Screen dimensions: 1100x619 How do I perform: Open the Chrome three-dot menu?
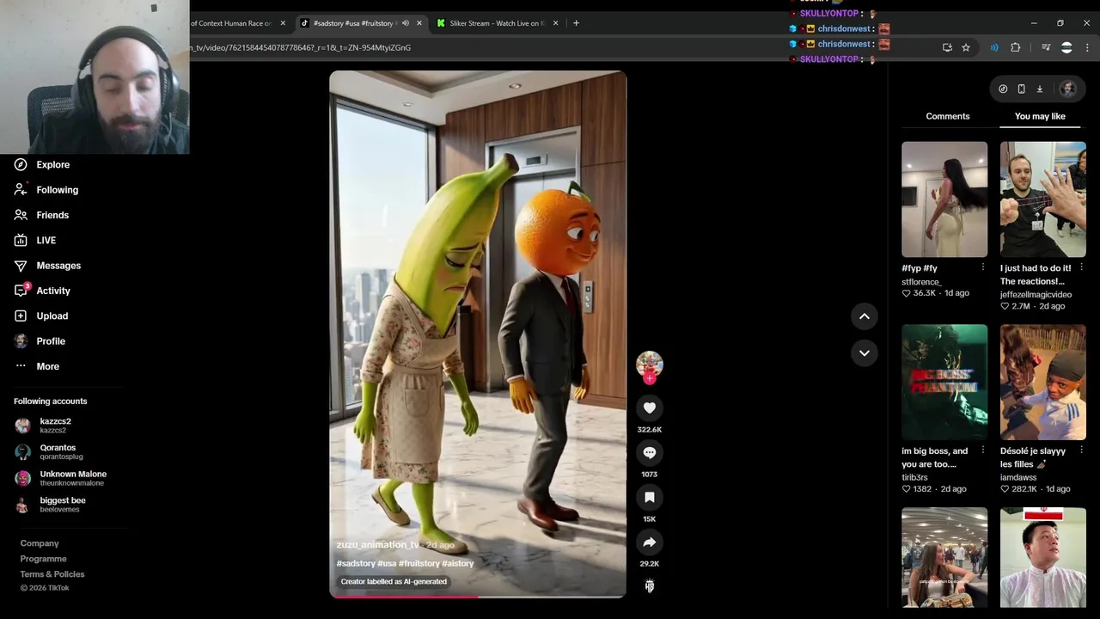[1087, 47]
